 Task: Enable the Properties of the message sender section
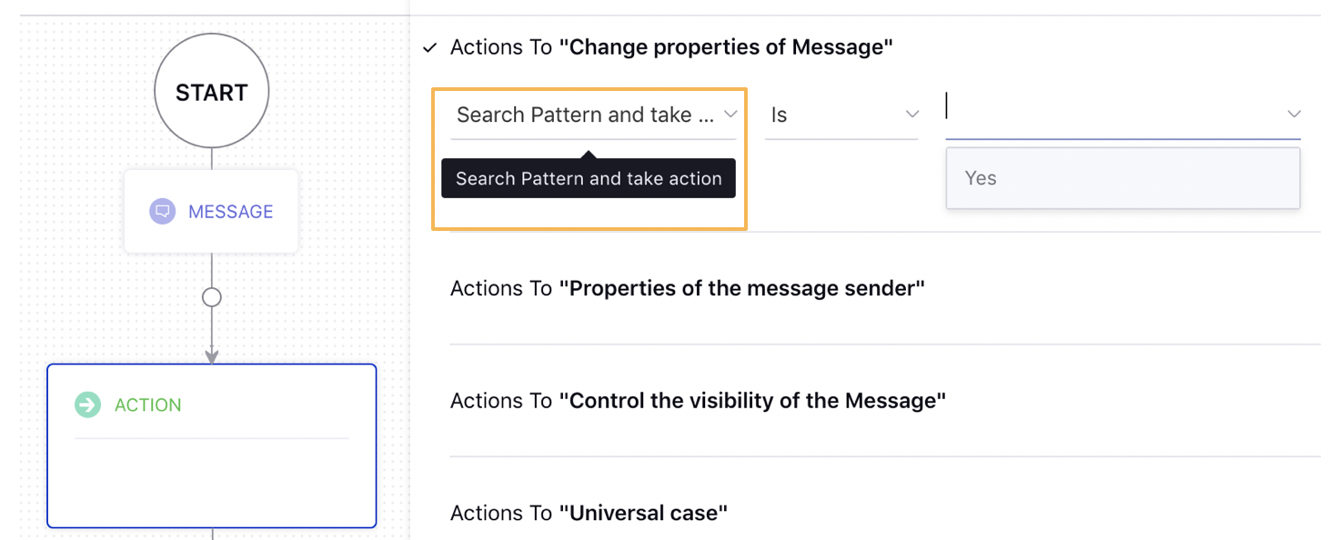[686, 287]
